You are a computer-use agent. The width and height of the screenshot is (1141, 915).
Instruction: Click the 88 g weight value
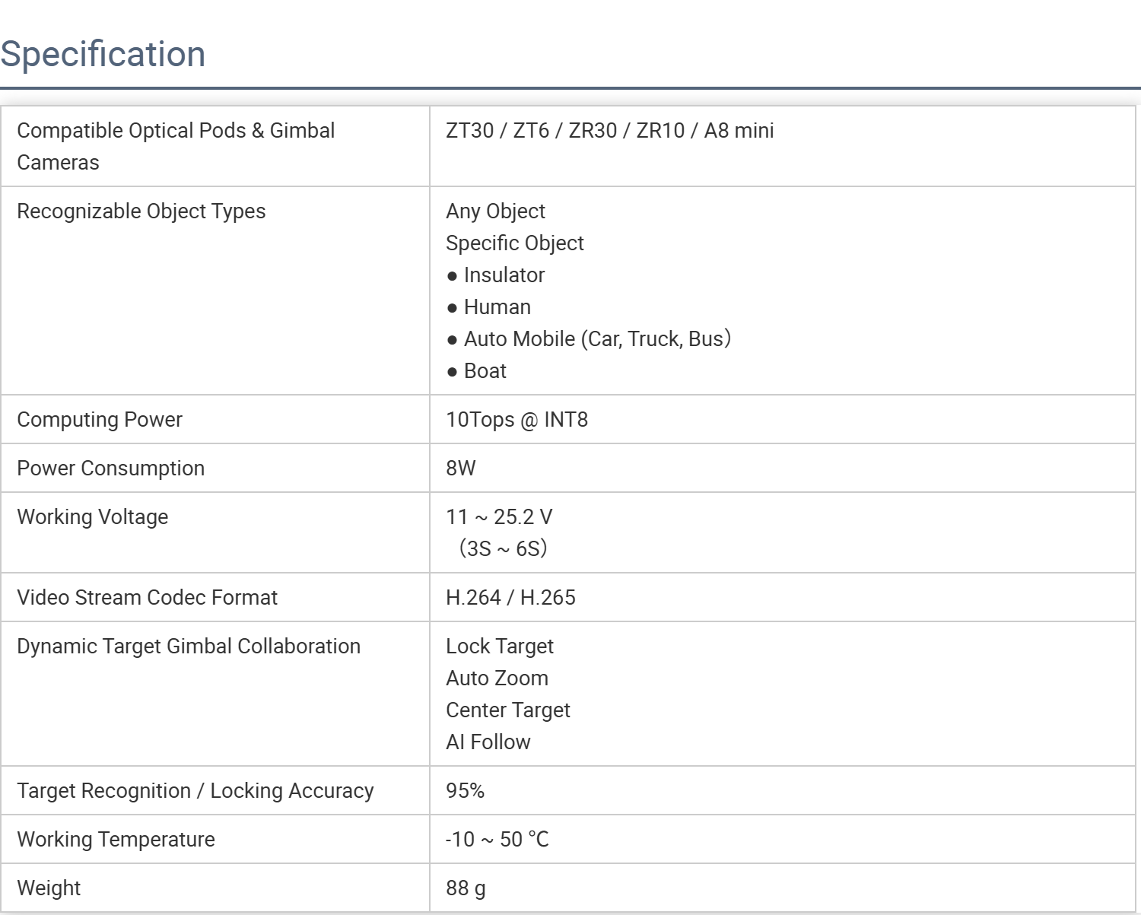click(466, 888)
